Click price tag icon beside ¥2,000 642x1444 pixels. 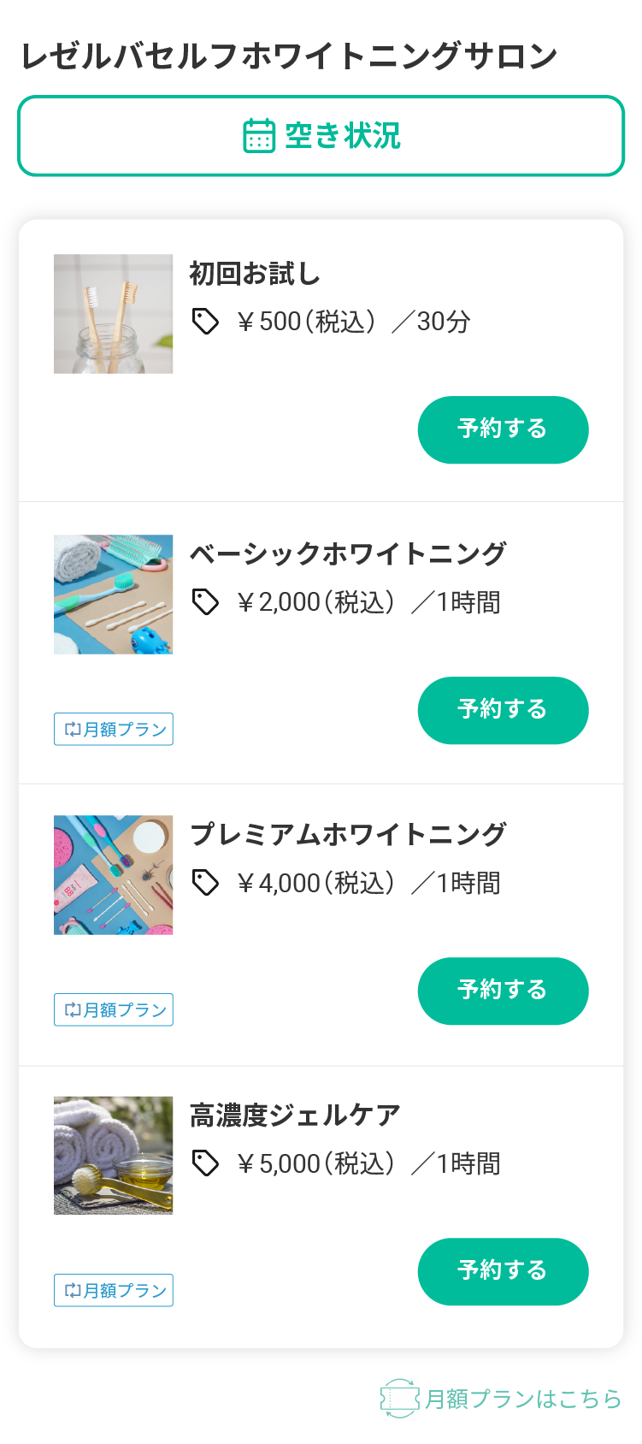[x=205, y=602]
